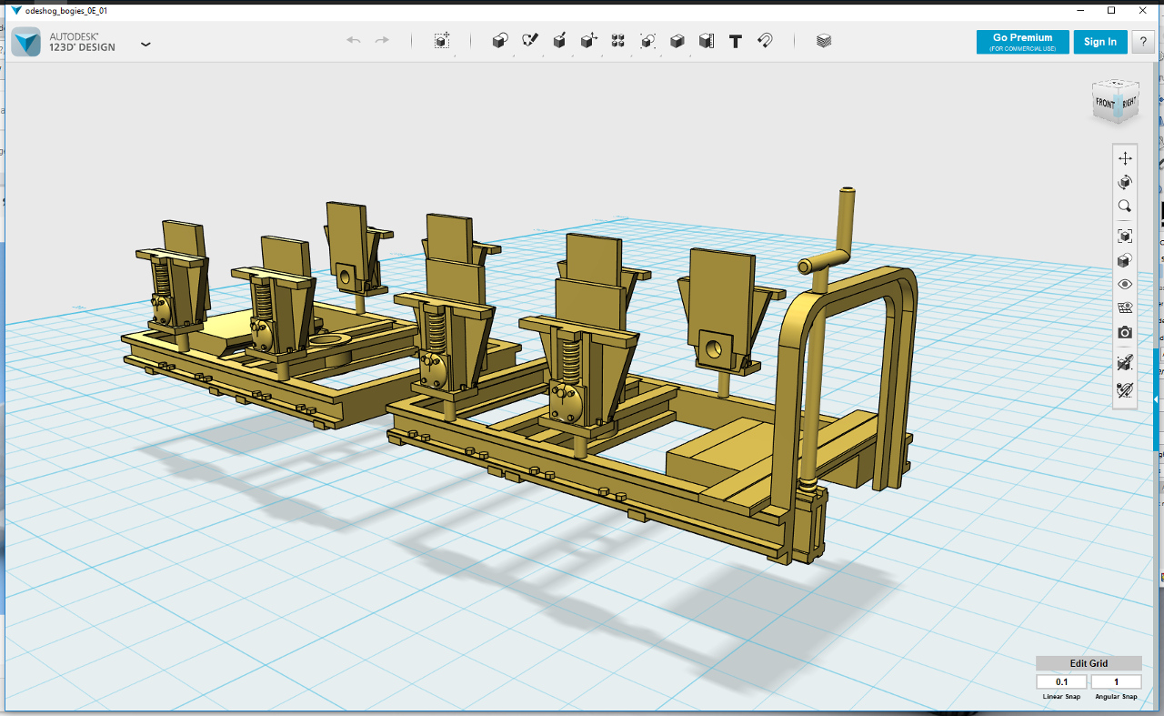Screen dimensions: 1164x716
Task: Click the Sign In button
Action: tap(1099, 42)
